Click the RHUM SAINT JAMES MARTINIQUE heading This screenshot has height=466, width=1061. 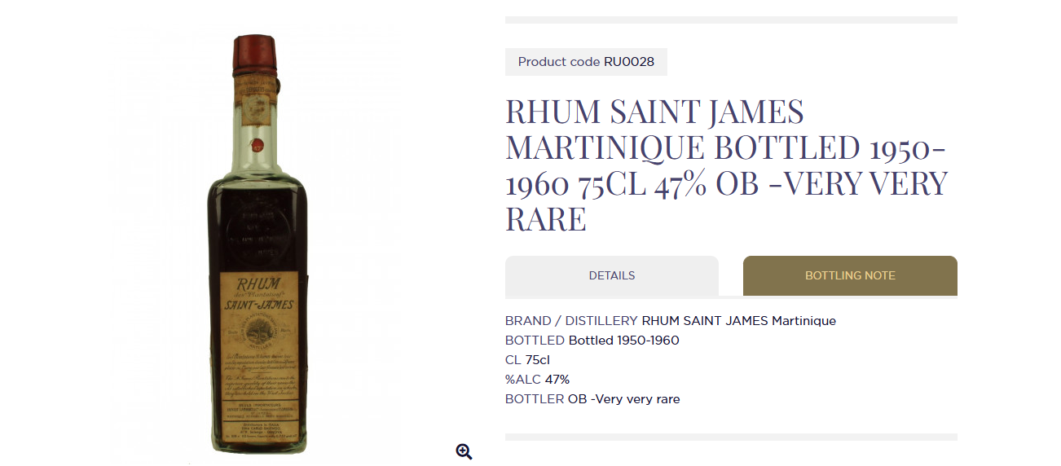point(727,165)
